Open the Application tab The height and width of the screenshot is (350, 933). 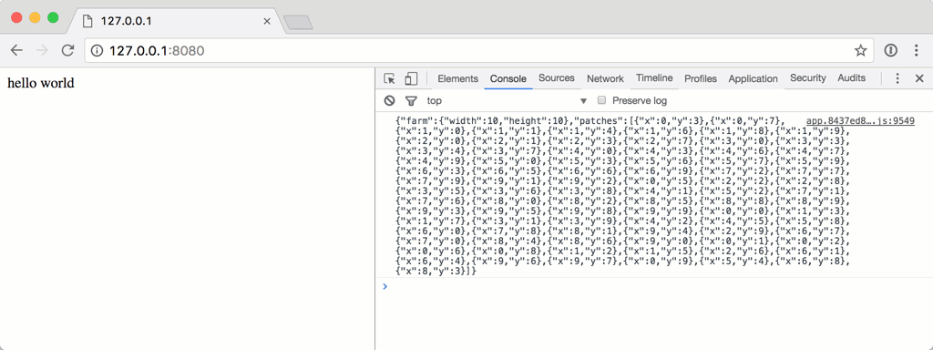[x=753, y=78]
